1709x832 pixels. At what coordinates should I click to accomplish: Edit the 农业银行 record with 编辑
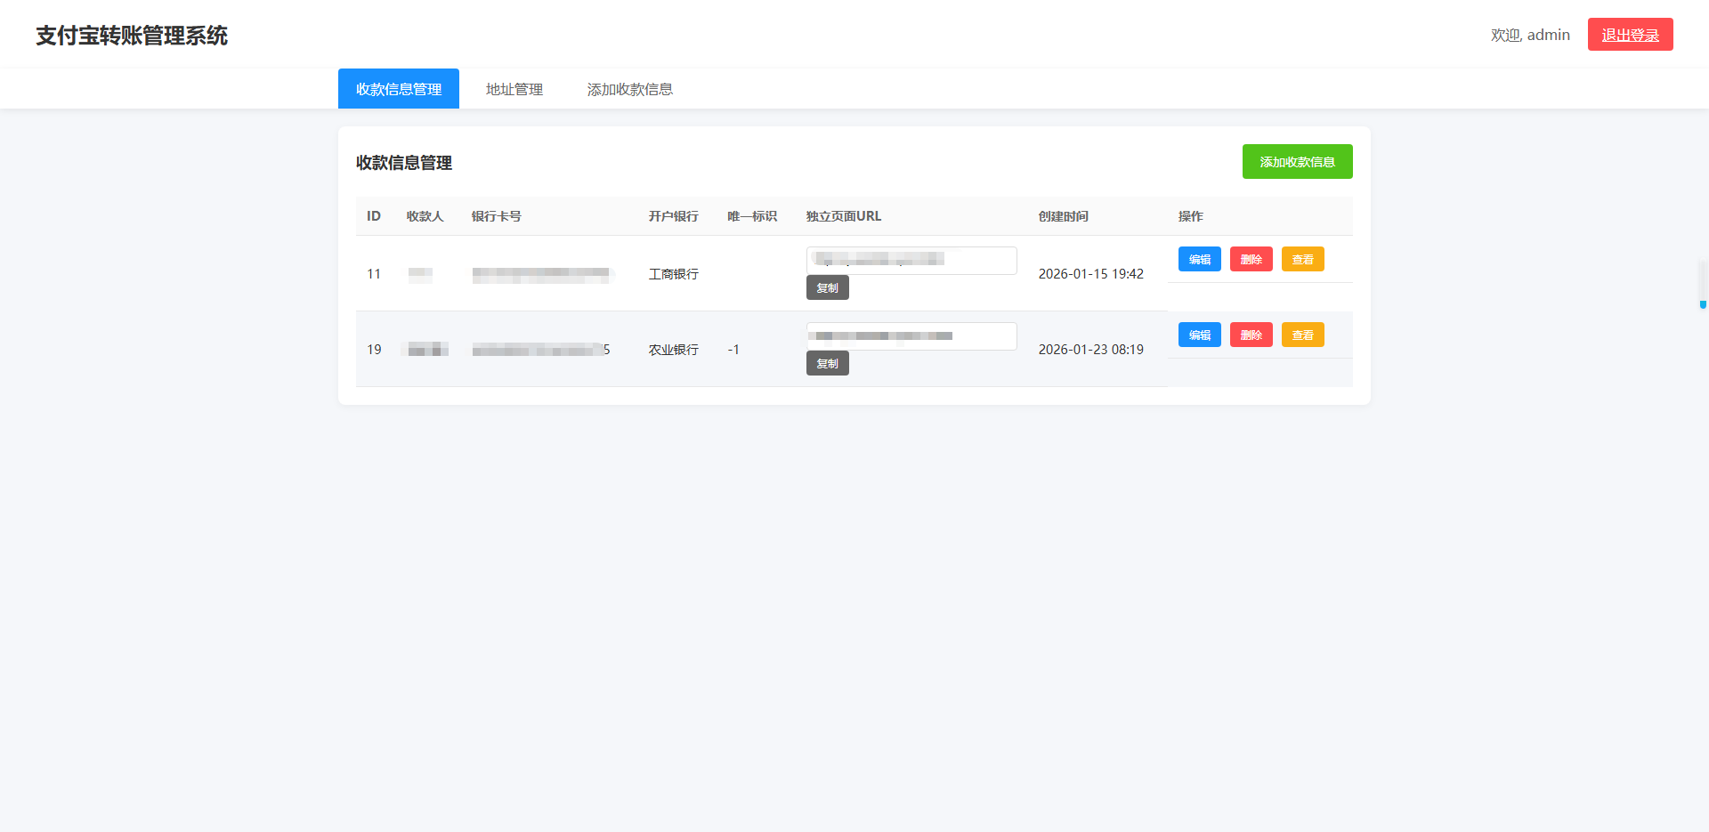(1199, 335)
